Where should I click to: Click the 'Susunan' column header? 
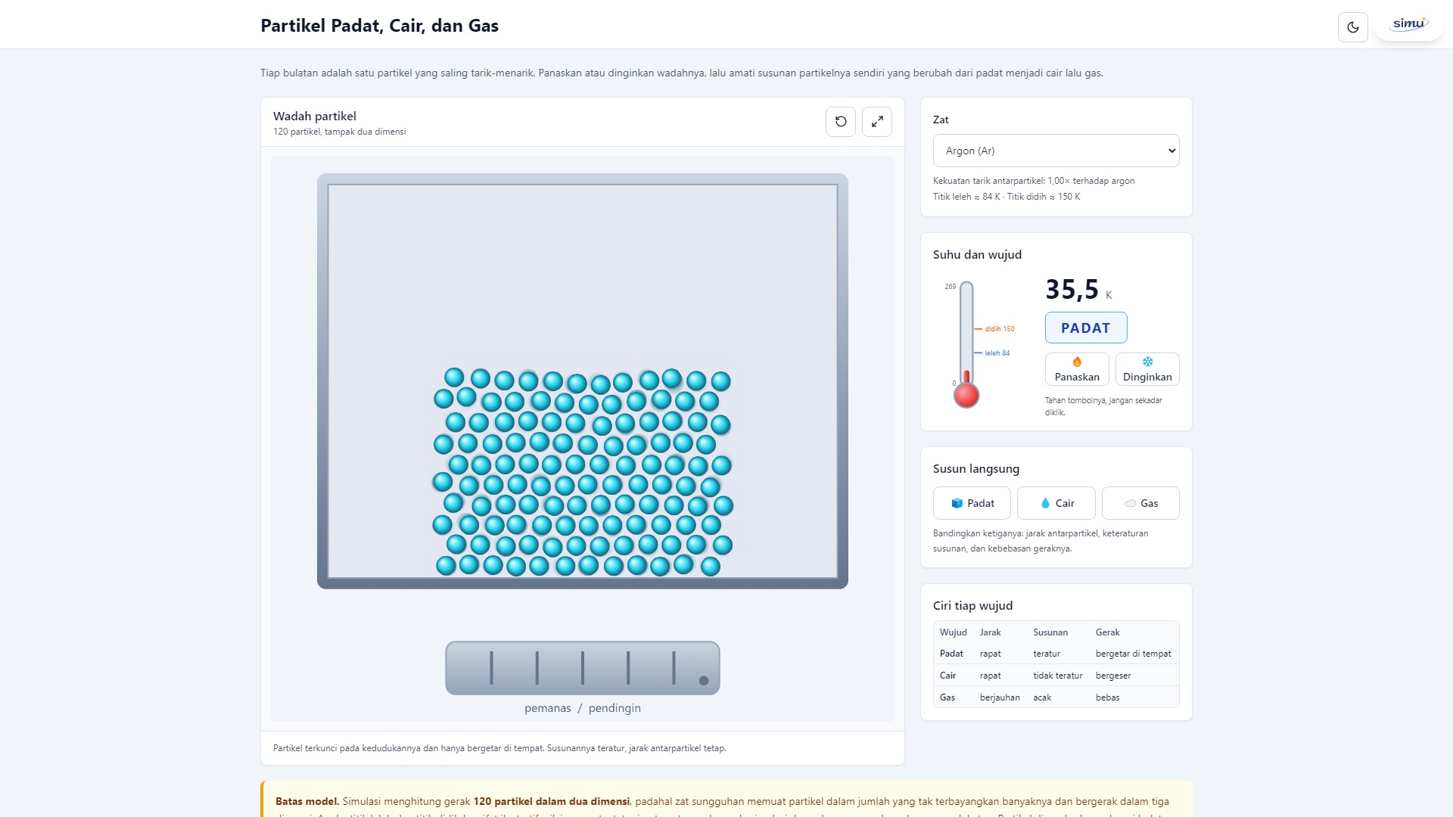click(1050, 632)
